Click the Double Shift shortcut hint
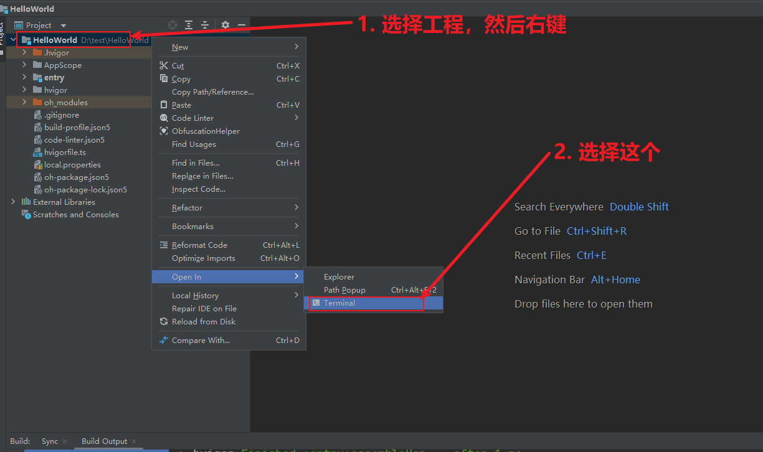The width and height of the screenshot is (763, 452). coord(639,207)
